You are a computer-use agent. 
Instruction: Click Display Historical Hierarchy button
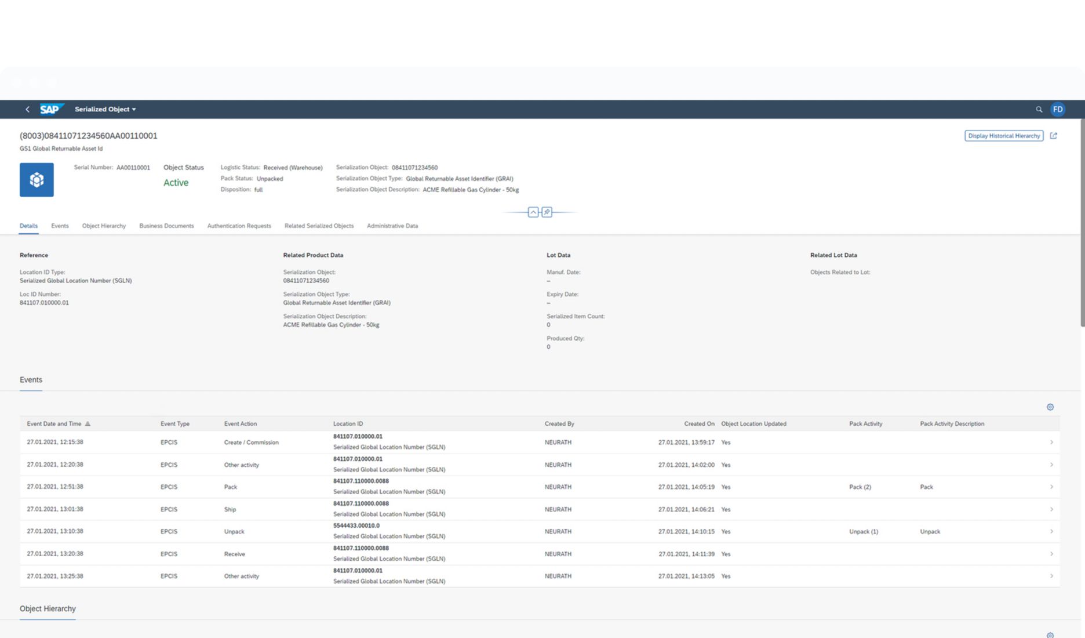[x=1003, y=136]
